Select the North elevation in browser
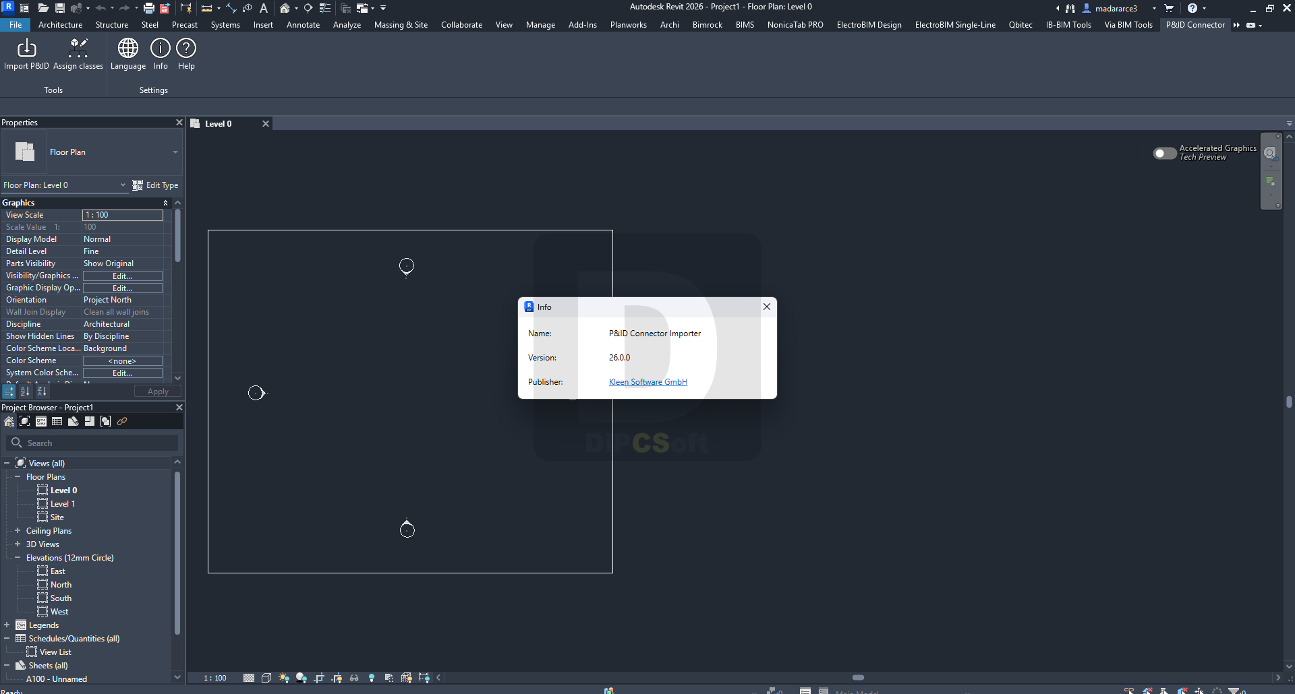Viewport: 1295px width, 694px height. (x=61, y=585)
